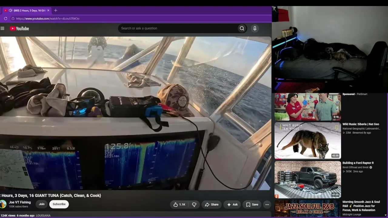
Task: Go to the YouTube home logo
Action: click(19, 28)
